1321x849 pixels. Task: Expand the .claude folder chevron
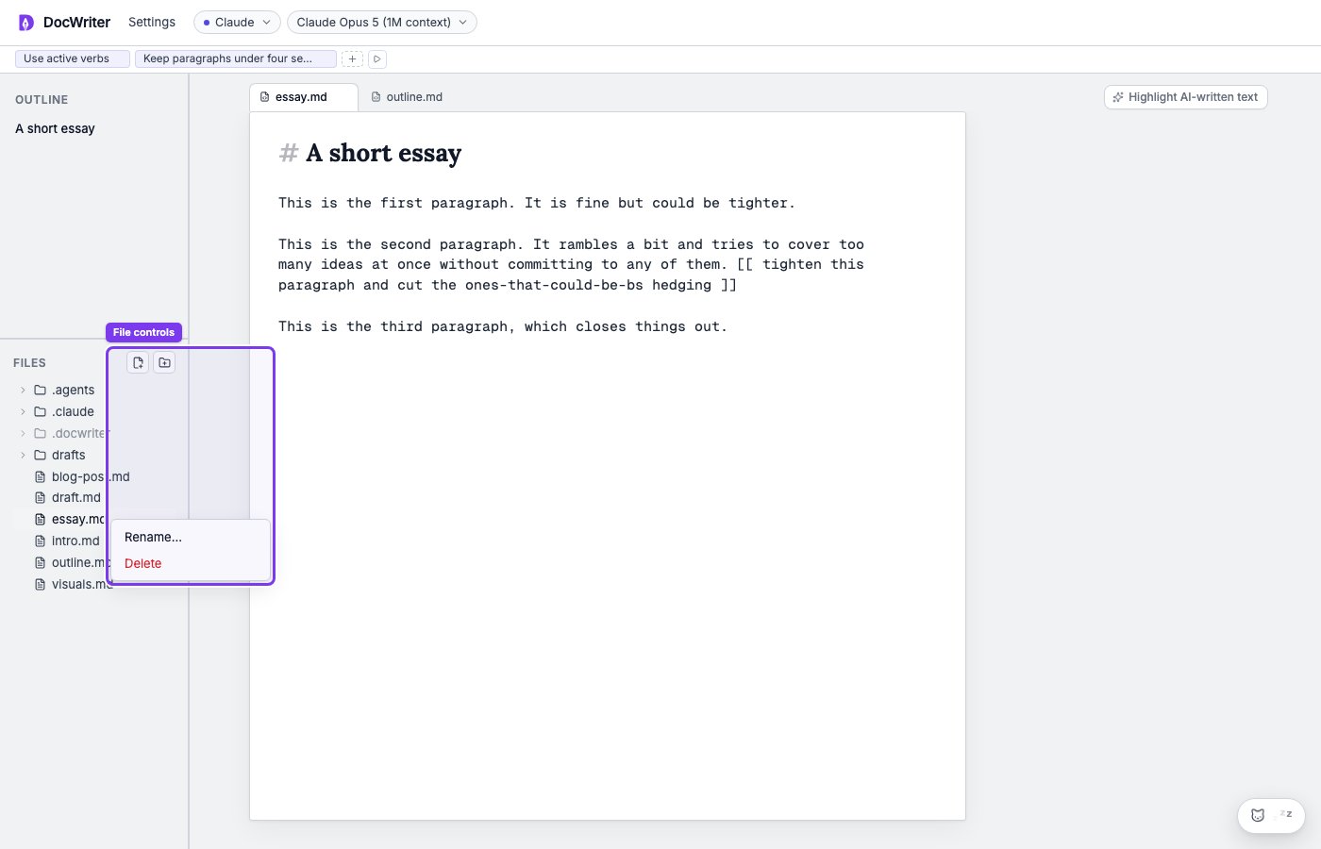[x=23, y=411]
